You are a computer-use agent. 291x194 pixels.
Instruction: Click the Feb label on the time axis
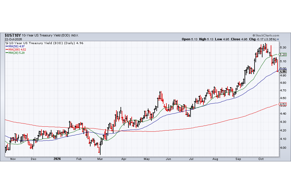79,159
